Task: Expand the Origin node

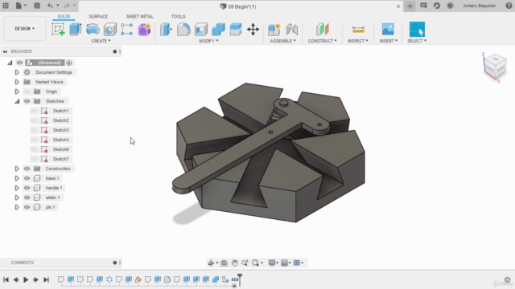Action: click(x=17, y=92)
